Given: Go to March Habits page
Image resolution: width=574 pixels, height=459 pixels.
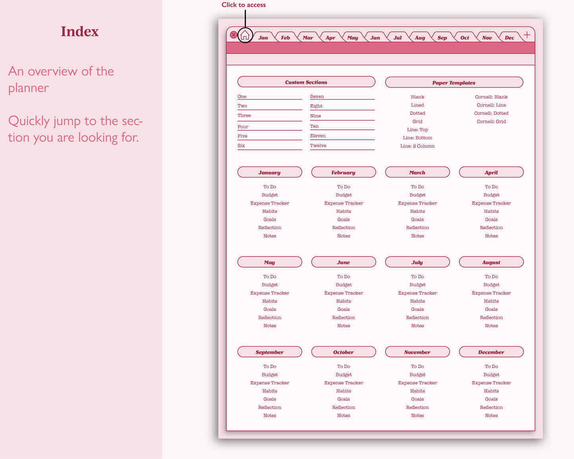Looking at the screenshot, I should click(417, 211).
